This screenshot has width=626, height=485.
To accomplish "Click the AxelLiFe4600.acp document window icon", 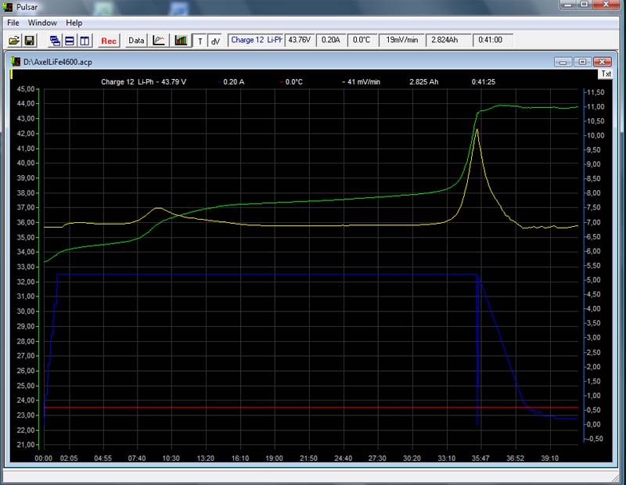I will click(16, 62).
